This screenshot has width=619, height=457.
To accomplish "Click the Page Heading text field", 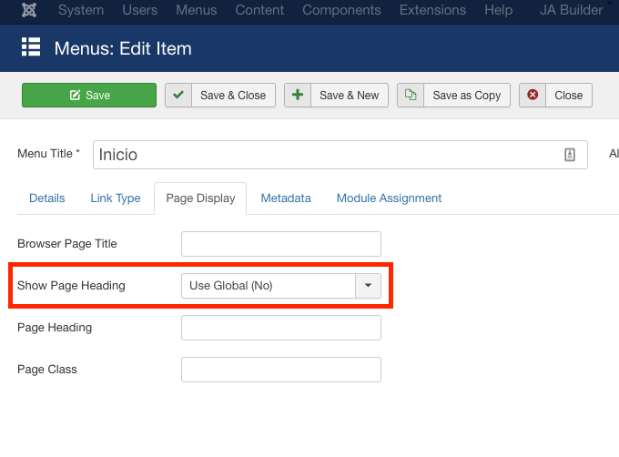I will pos(280,328).
